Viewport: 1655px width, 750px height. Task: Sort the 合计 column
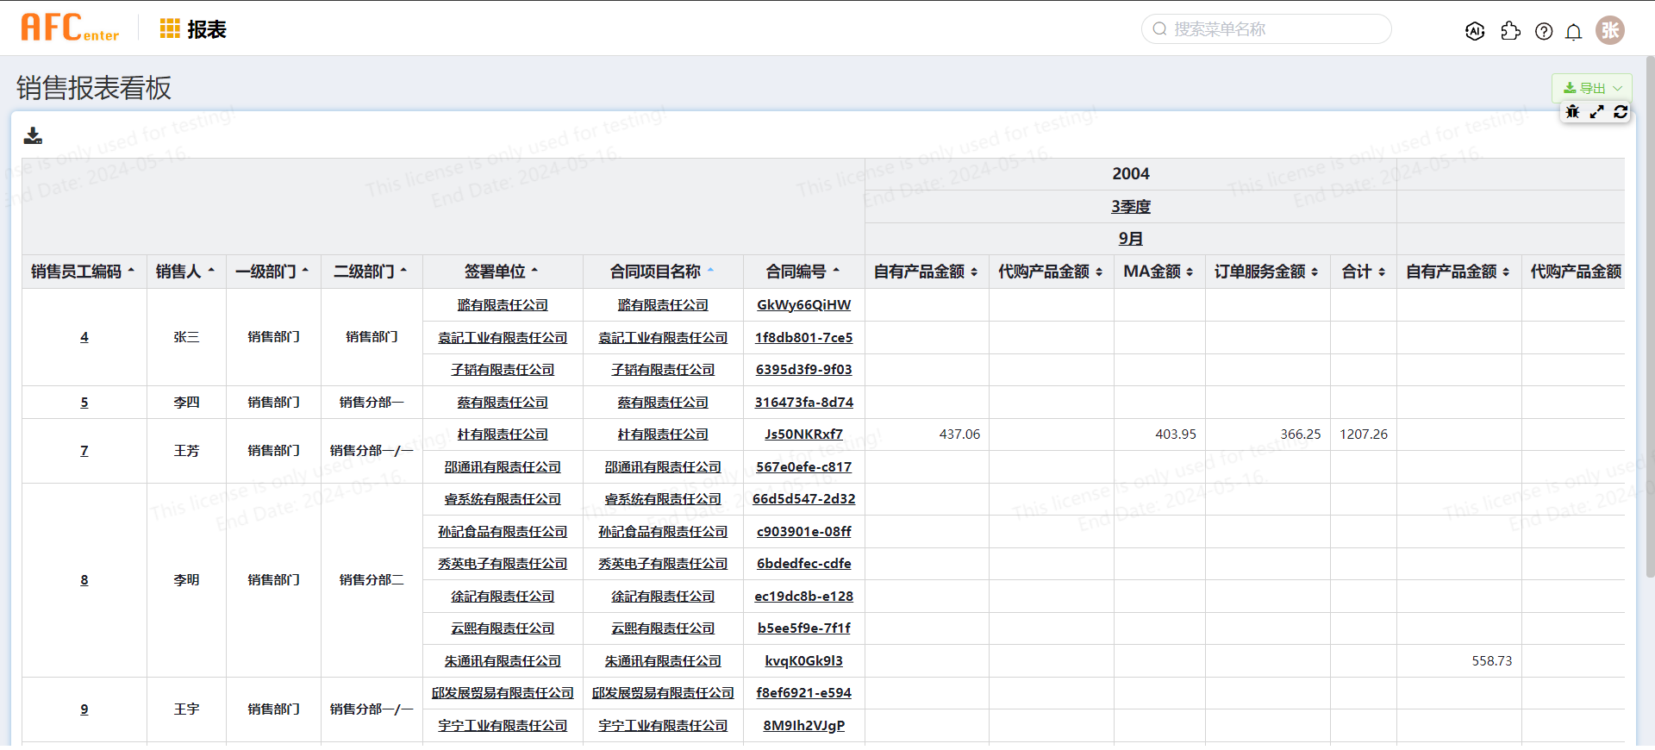[x=1363, y=272]
